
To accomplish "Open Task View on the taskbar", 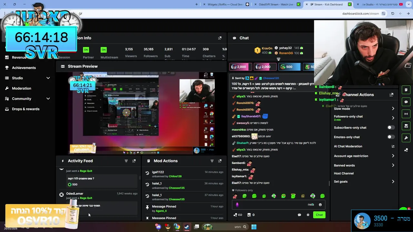I will coord(196,227).
